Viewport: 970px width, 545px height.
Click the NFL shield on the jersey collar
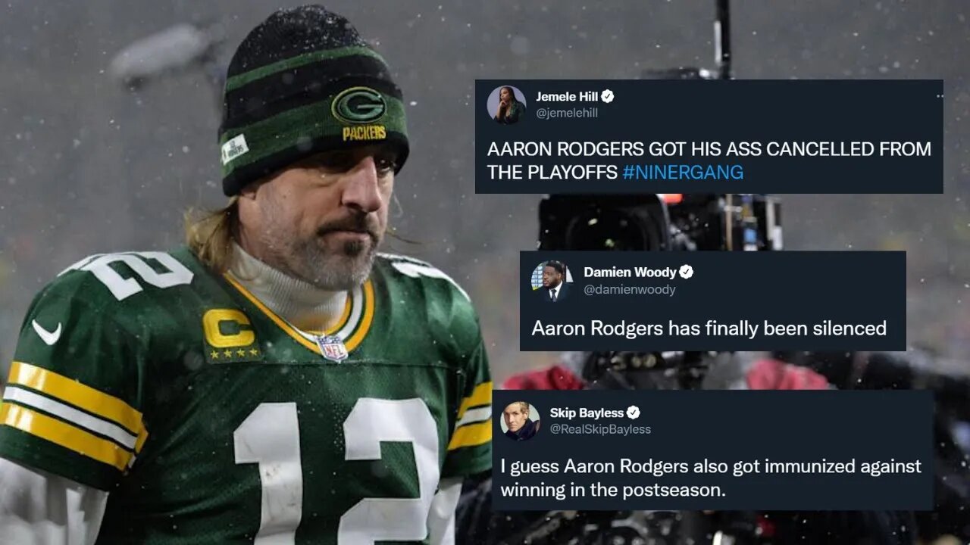coord(333,347)
